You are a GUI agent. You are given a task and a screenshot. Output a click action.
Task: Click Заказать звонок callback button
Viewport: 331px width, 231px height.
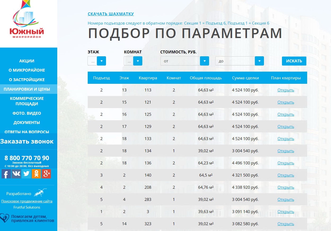pyautogui.click(x=27, y=141)
